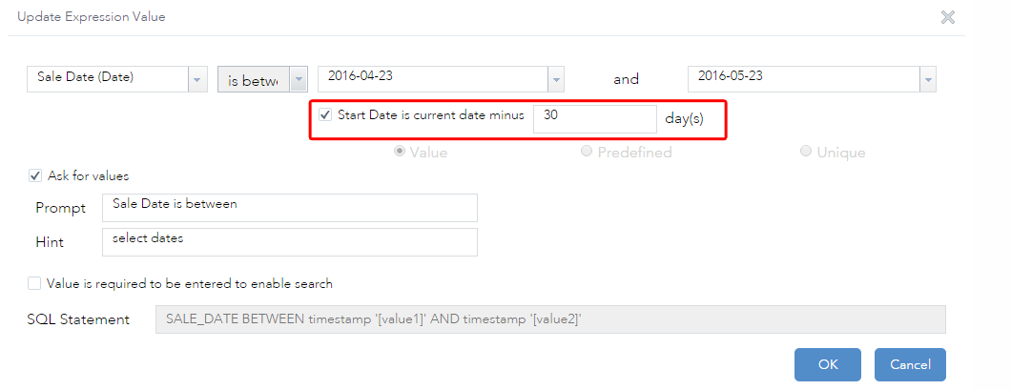Click the end date 2016-05-23 field
The width and height of the screenshot is (1011, 390).
click(801, 78)
